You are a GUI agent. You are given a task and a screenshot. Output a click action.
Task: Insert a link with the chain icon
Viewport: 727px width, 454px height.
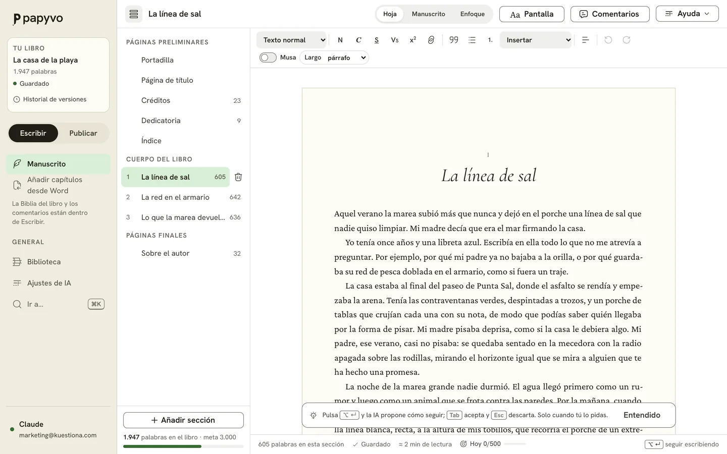(431, 40)
